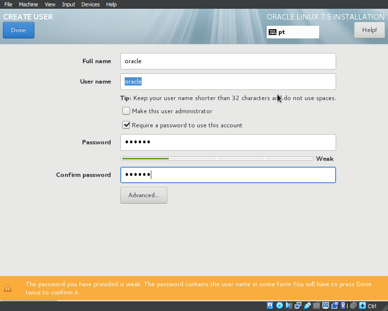Click the user name length Tip text
This screenshot has height=311, width=388.
[228, 98]
